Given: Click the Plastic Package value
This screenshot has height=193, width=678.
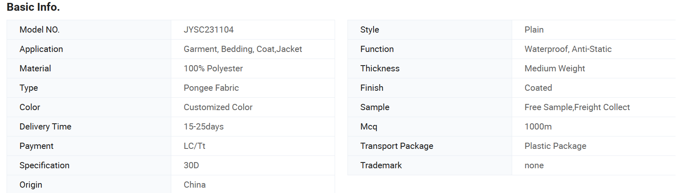Looking at the screenshot, I should [555, 146].
